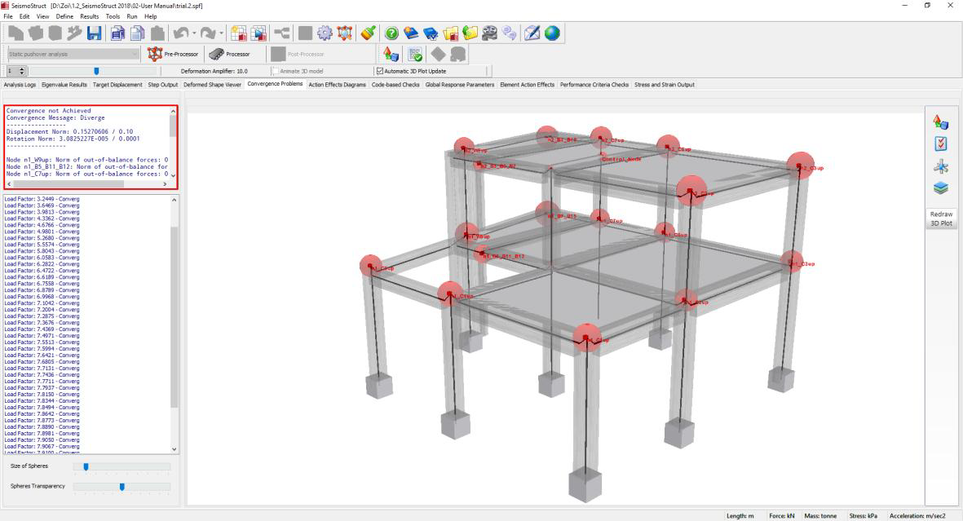This screenshot has width=963, height=521.
Task: Disable Automatic 3D Plot Update checkbox
Action: [379, 71]
